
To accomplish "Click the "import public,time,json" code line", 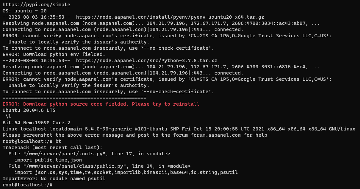I will (x=48, y=160).
